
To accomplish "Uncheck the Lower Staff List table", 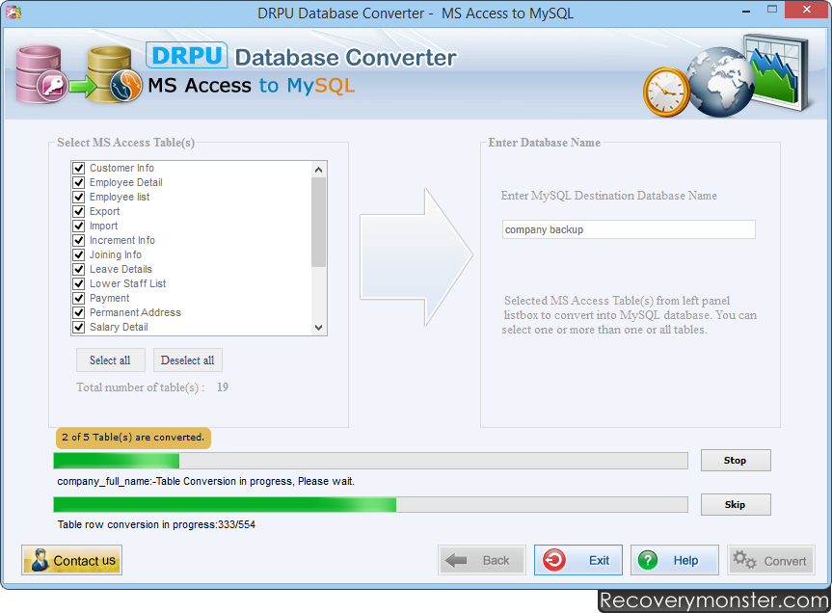I will coord(78,283).
